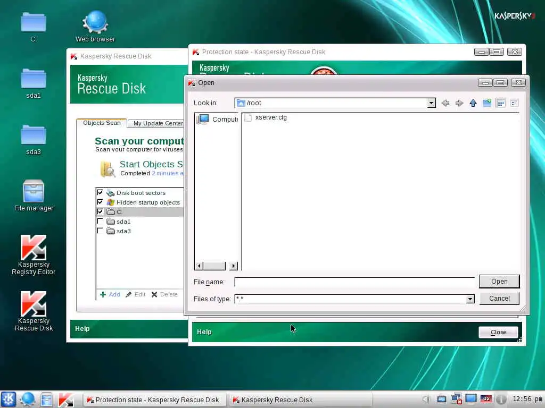Delete the selected scan object
The height and width of the screenshot is (408, 545).
click(x=164, y=294)
